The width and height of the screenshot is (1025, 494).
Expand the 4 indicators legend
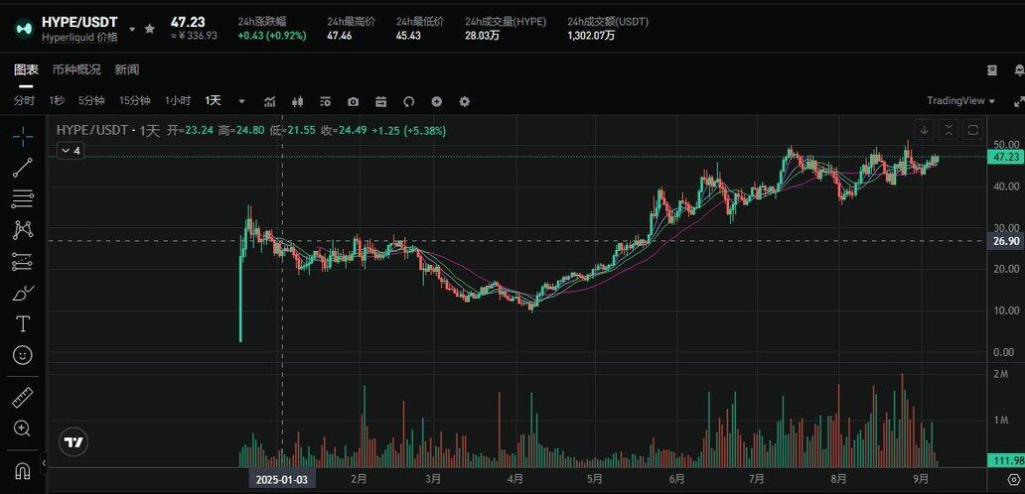pos(70,151)
